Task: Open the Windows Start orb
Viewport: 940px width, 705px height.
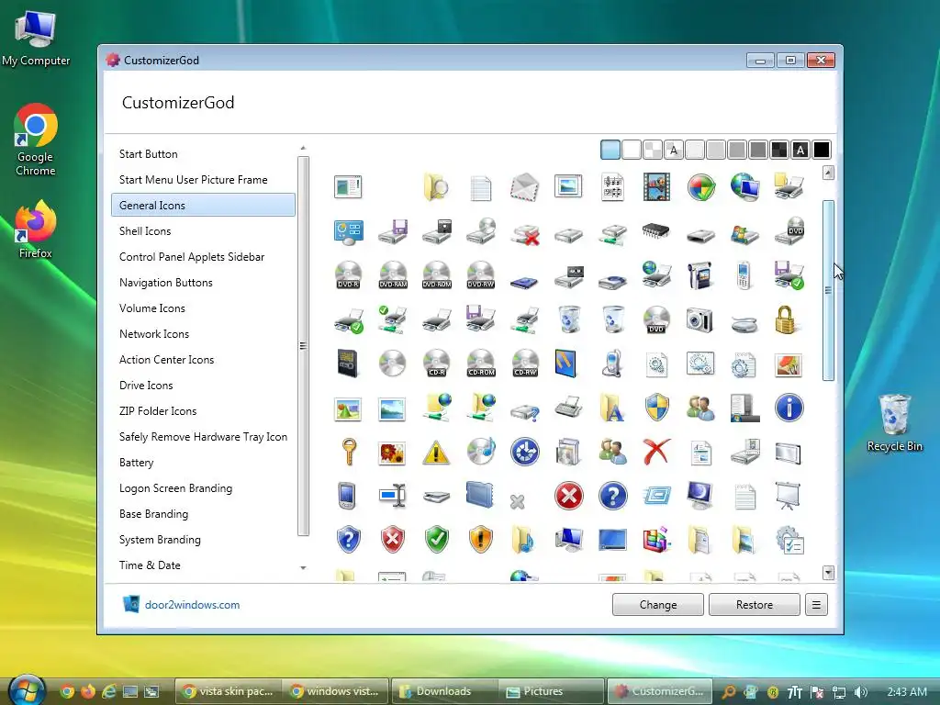Action: click(x=27, y=690)
